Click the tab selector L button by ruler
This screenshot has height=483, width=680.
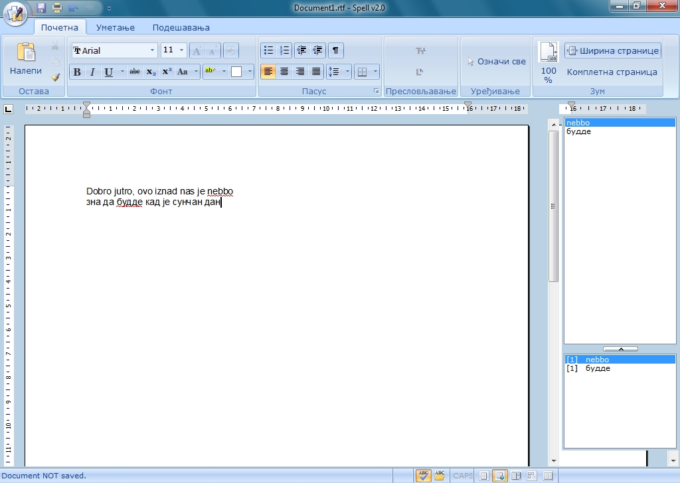[x=8, y=109]
